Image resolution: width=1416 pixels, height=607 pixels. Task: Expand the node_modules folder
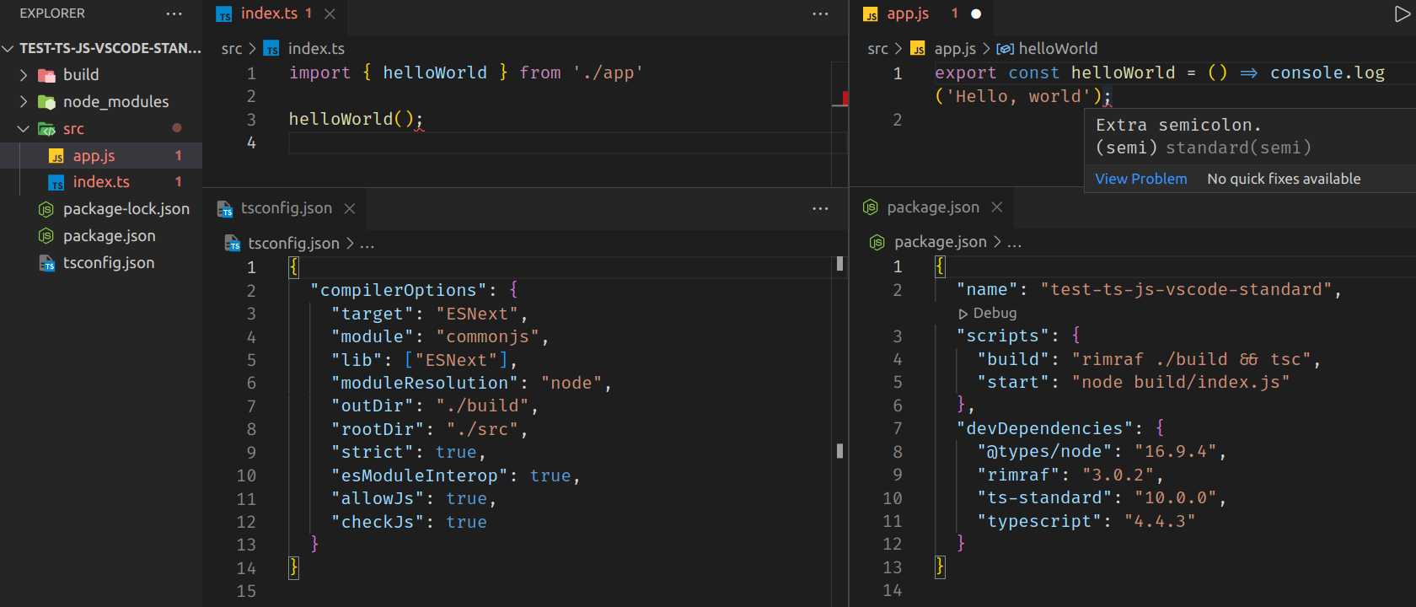click(x=24, y=102)
